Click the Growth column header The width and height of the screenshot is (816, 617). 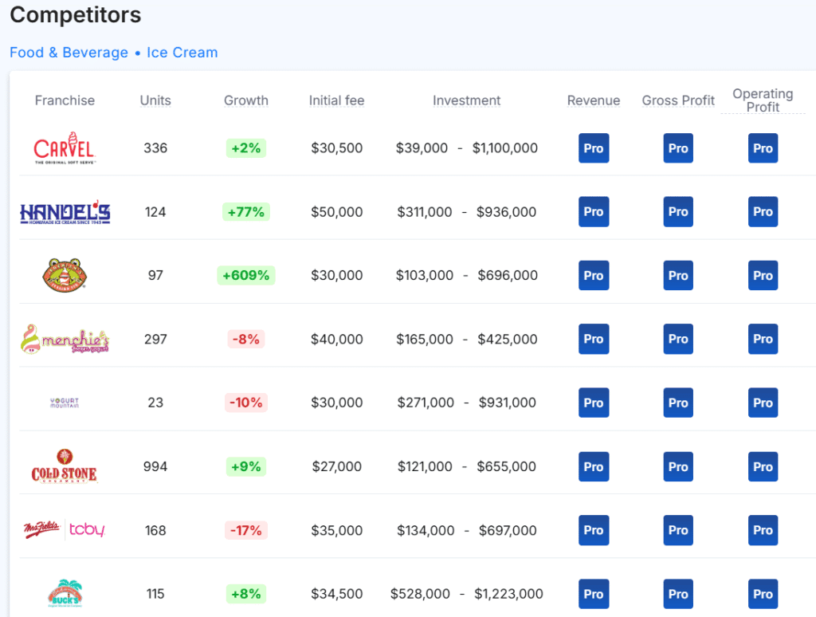pyautogui.click(x=246, y=100)
